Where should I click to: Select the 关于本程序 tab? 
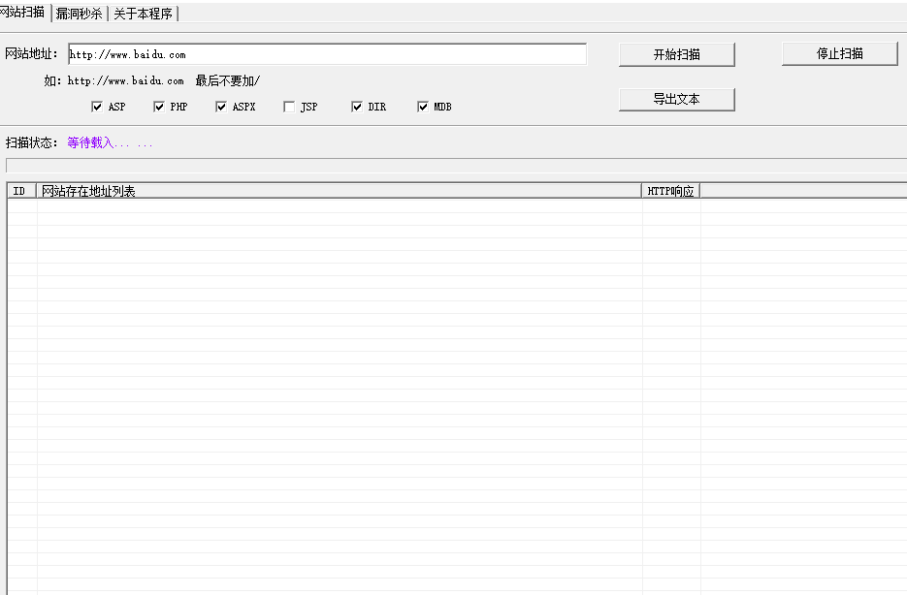(x=143, y=14)
